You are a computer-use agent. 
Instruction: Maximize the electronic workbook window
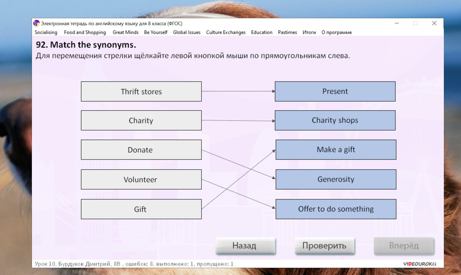point(415,23)
